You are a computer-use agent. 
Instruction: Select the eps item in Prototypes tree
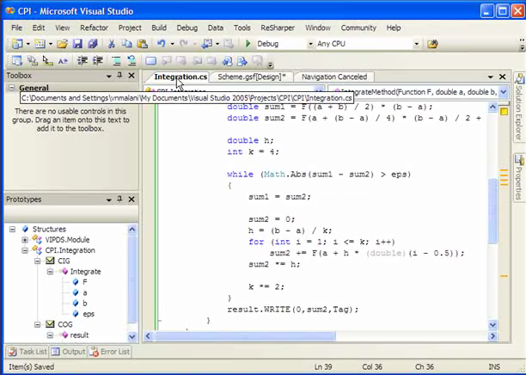(x=89, y=313)
